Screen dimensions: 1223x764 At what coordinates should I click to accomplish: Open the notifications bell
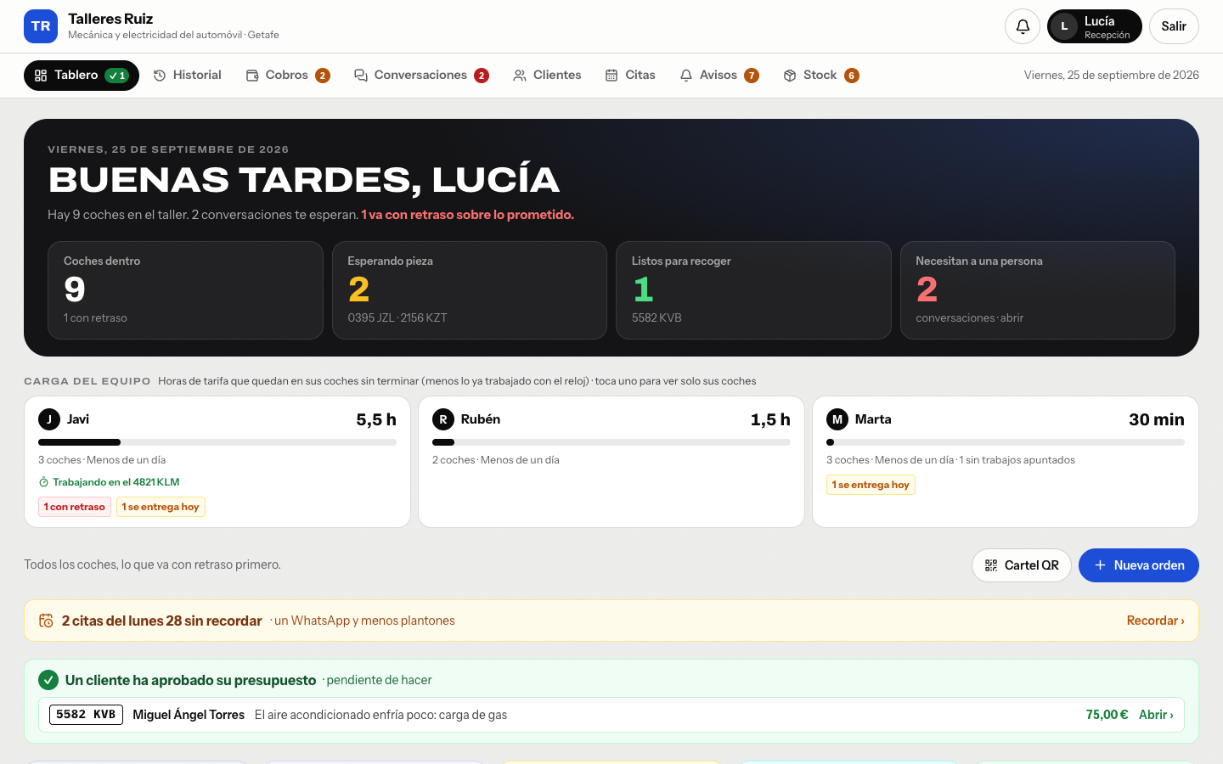point(1023,26)
